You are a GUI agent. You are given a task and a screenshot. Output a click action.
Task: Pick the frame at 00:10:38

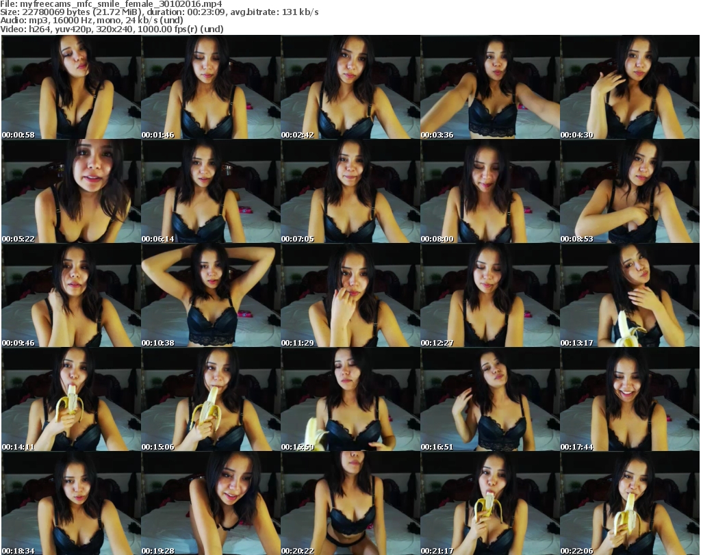(211, 296)
